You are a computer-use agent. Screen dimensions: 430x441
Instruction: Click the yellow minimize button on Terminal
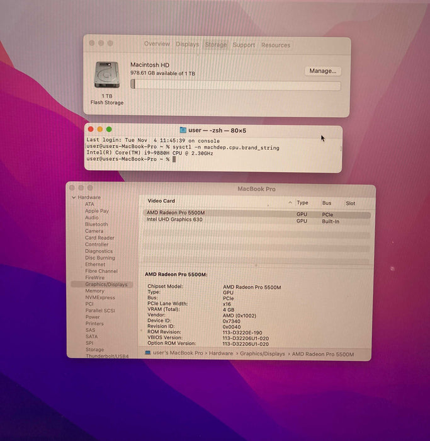(99, 129)
